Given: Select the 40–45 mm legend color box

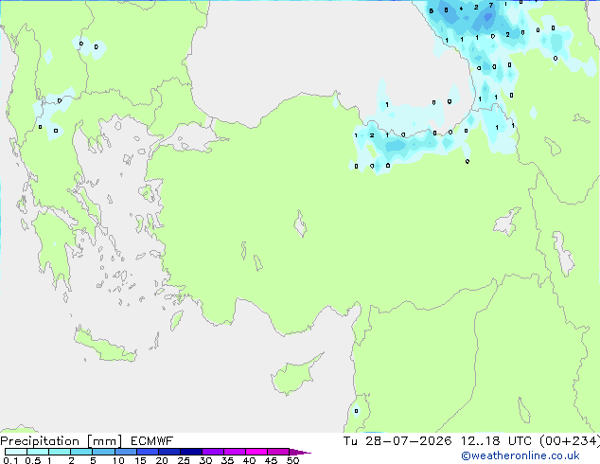Looking at the screenshot, I should (256, 452).
